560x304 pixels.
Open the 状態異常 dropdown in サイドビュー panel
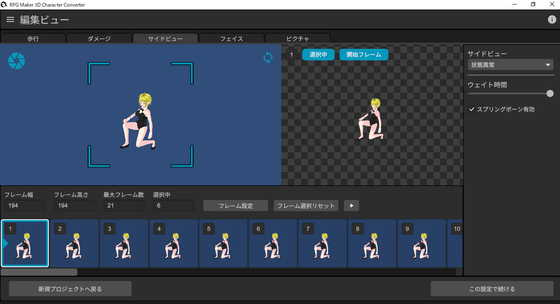pos(510,65)
